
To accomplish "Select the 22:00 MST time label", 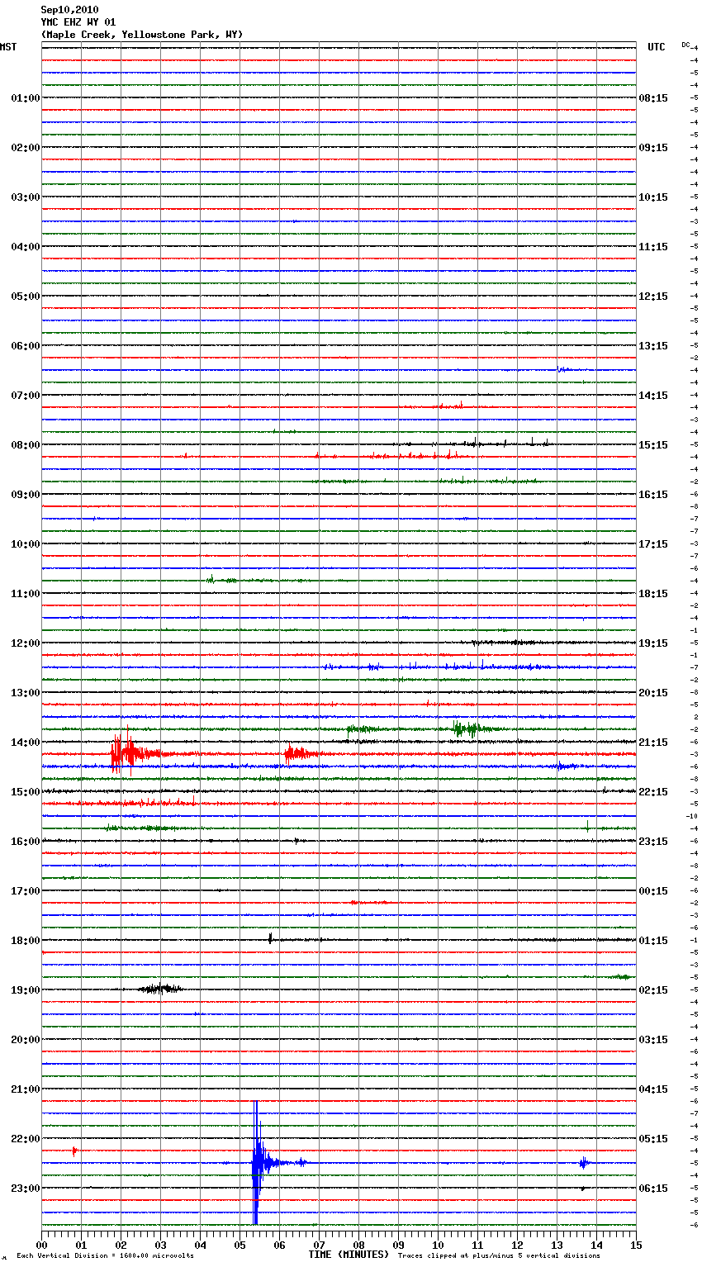I will (26, 1139).
